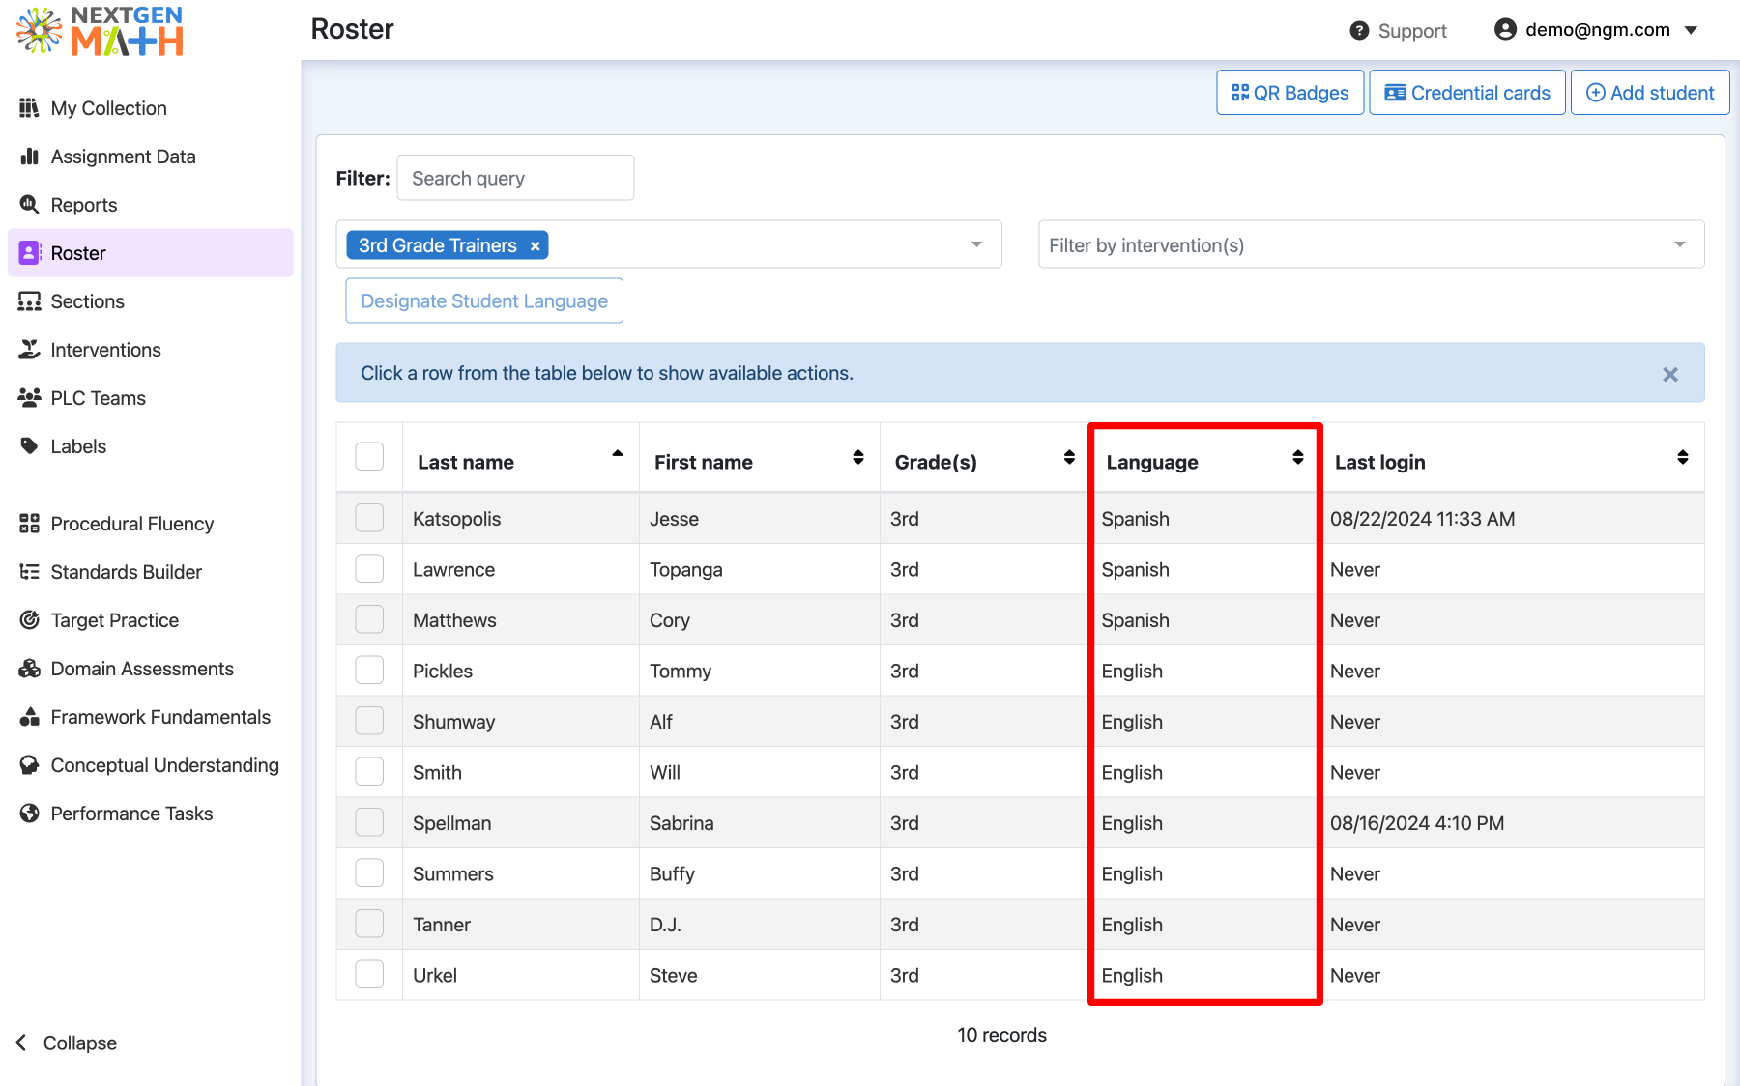The width and height of the screenshot is (1740, 1086).
Task: Click the Procedural Fluency grid icon
Action: pos(30,524)
